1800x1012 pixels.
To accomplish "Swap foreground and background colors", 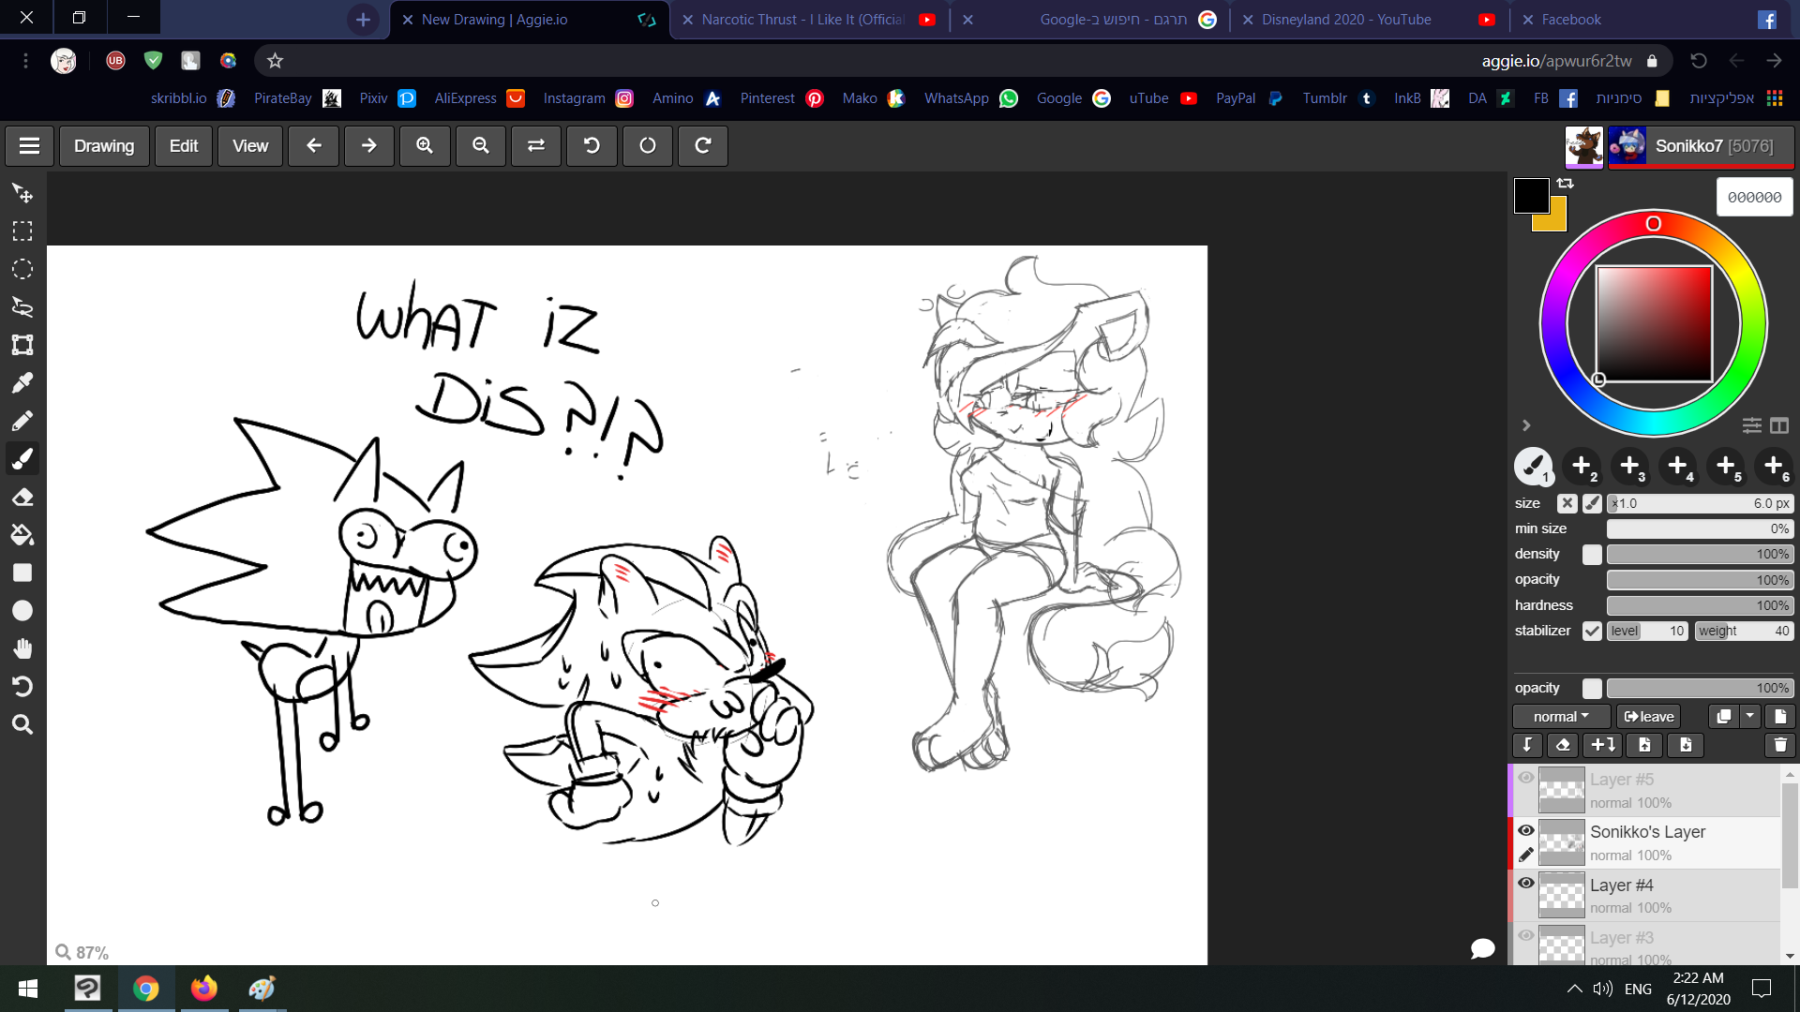I will 1565,184.
